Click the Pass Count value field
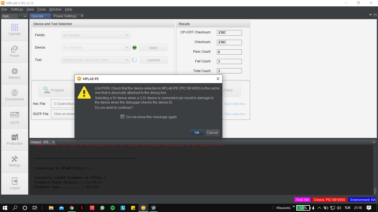Image resolution: width=378 pixels, height=212 pixels. [x=229, y=52]
